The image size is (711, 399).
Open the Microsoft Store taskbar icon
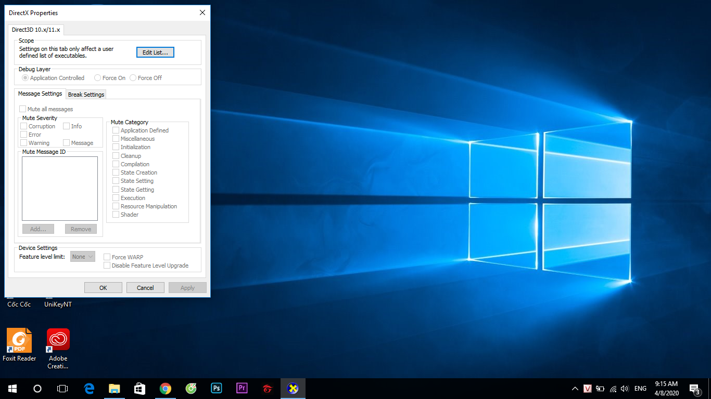(140, 388)
